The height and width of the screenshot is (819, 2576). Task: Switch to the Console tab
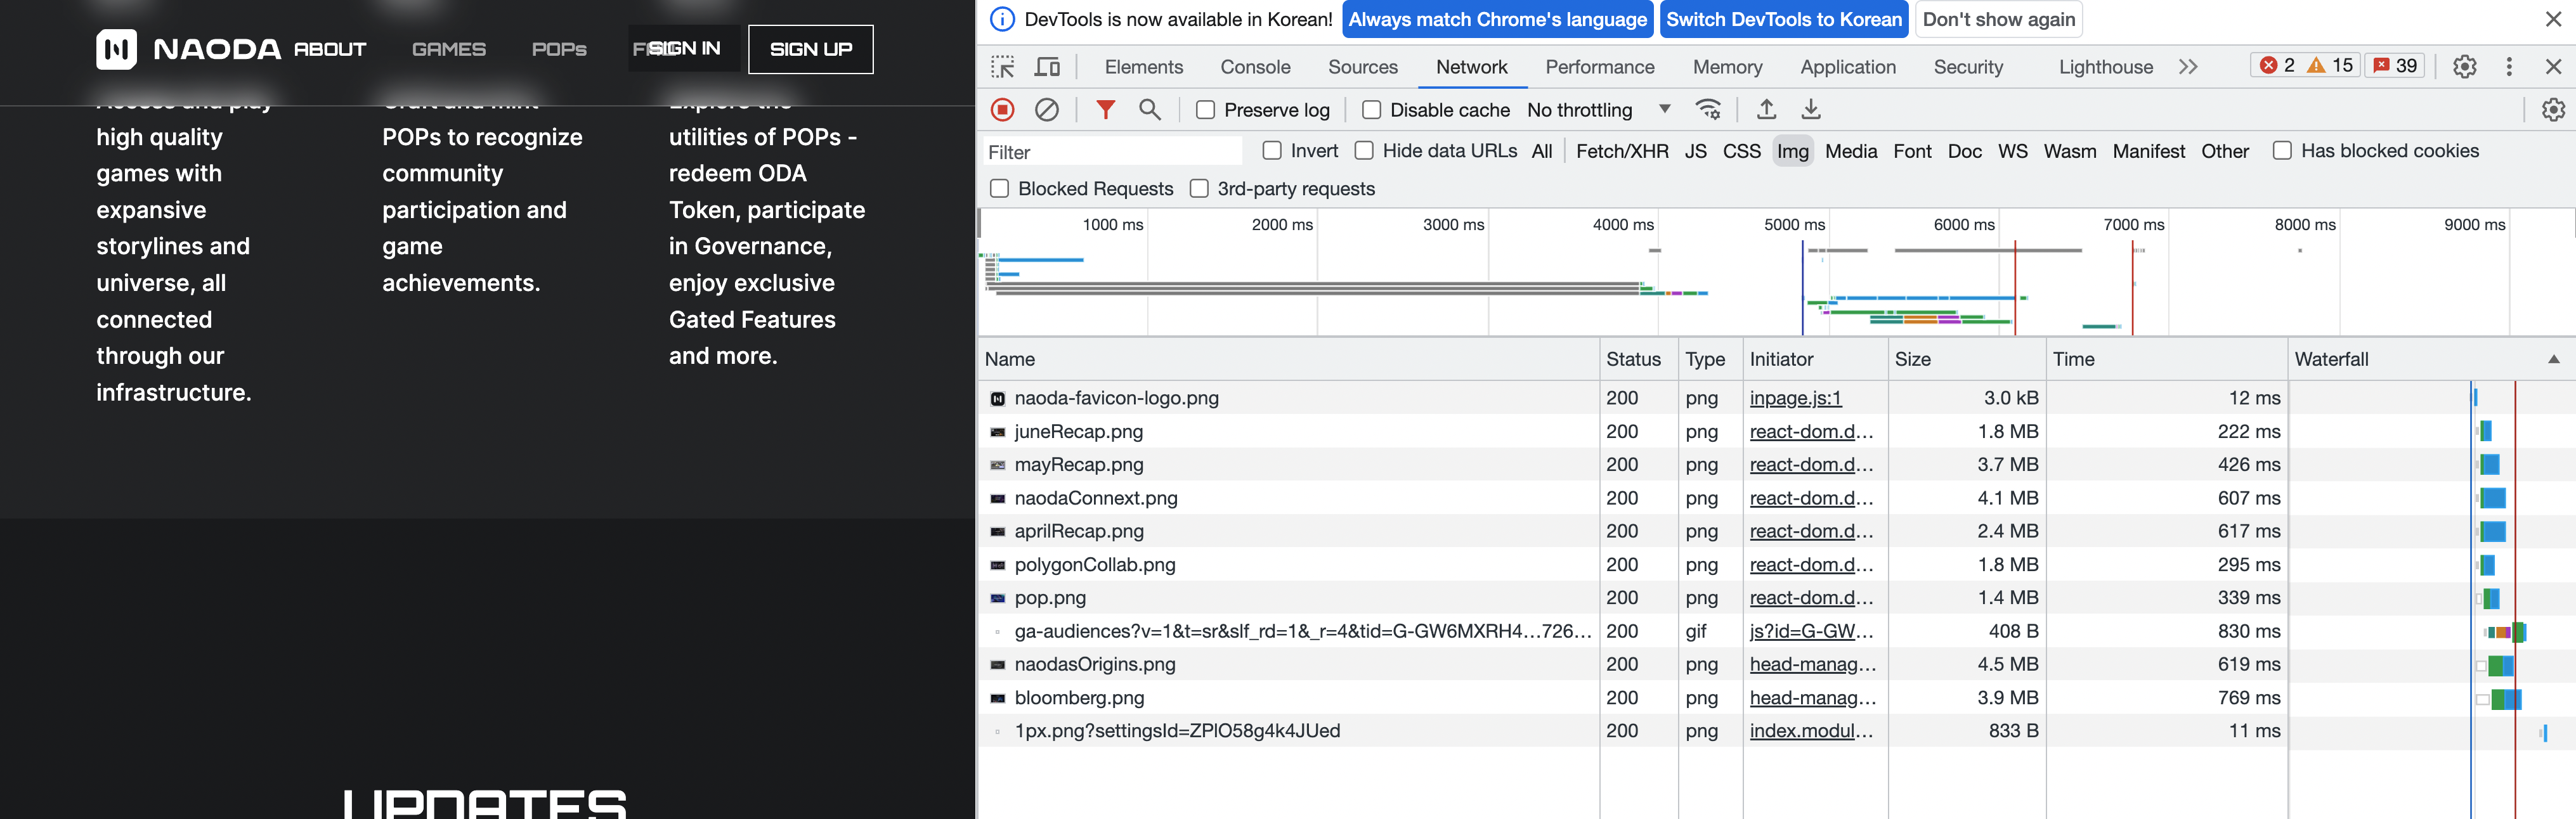point(1255,67)
